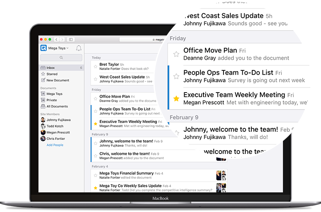Toggle the browser sidebar view icon

(71, 39)
